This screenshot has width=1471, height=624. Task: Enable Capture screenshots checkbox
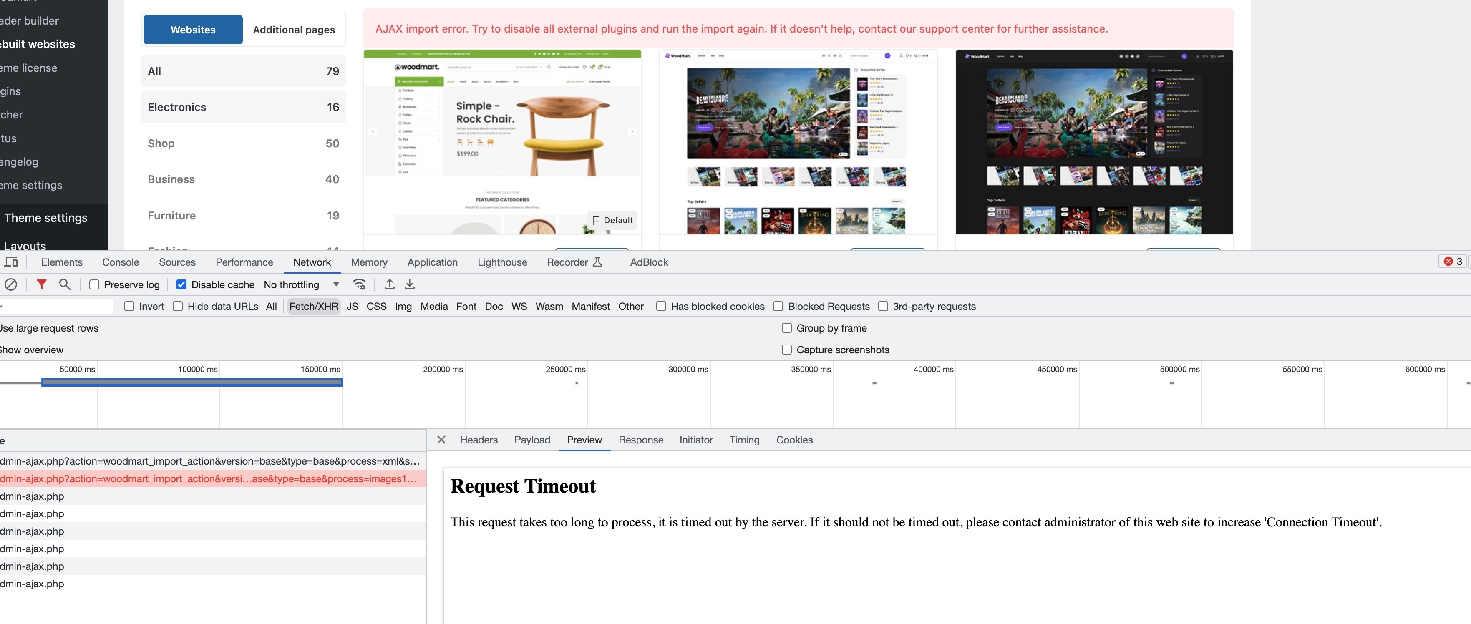pyautogui.click(x=787, y=350)
